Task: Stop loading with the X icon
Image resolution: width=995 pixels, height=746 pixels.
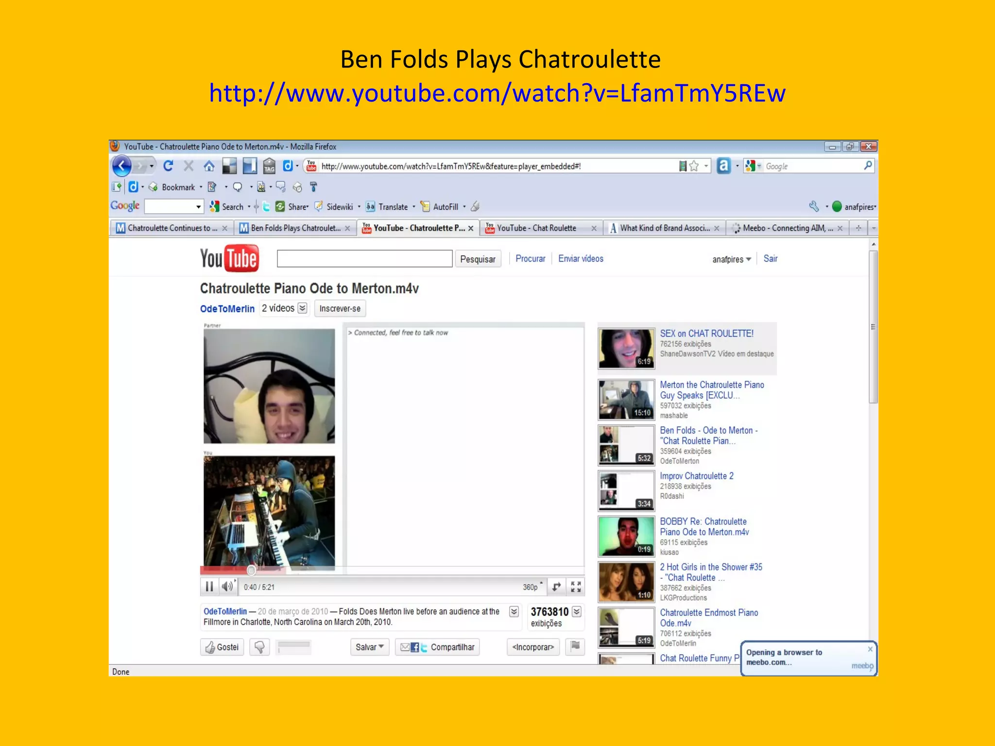Action: [x=189, y=166]
